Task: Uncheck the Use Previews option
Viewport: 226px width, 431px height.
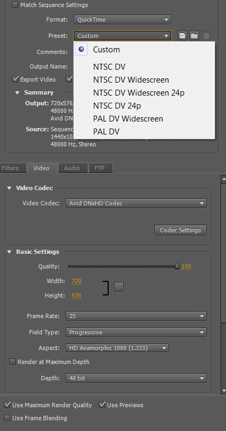Action: (x=102, y=405)
